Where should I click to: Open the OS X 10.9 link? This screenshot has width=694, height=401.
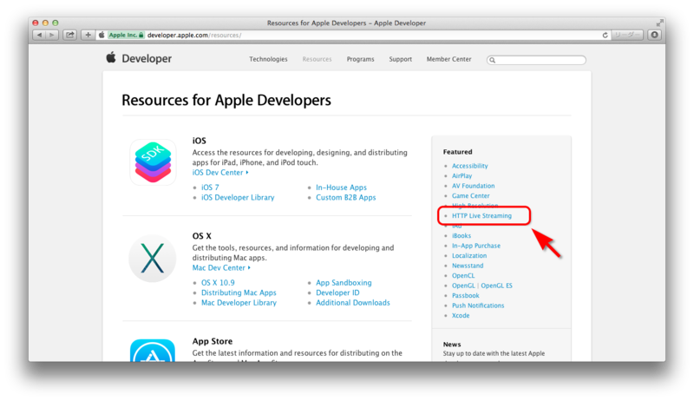click(x=219, y=282)
